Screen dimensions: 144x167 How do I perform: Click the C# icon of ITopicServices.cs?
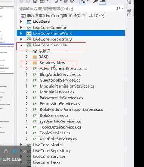(34, 133)
